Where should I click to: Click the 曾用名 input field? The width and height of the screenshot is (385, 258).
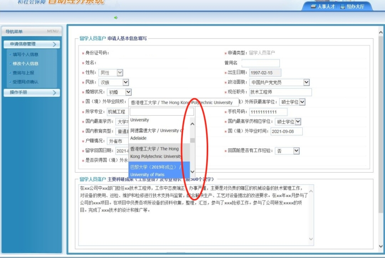tap(261, 63)
